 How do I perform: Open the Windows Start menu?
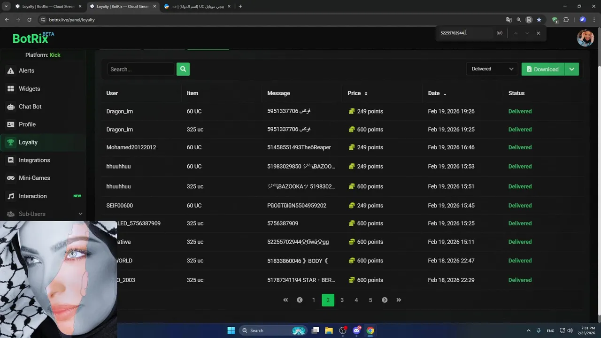231,330
